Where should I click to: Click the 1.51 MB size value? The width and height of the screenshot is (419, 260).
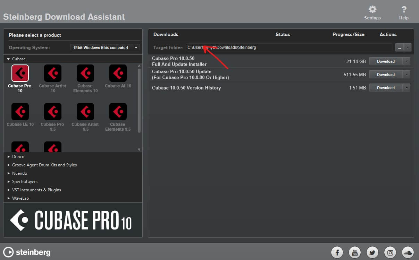(x=357, y=88)
